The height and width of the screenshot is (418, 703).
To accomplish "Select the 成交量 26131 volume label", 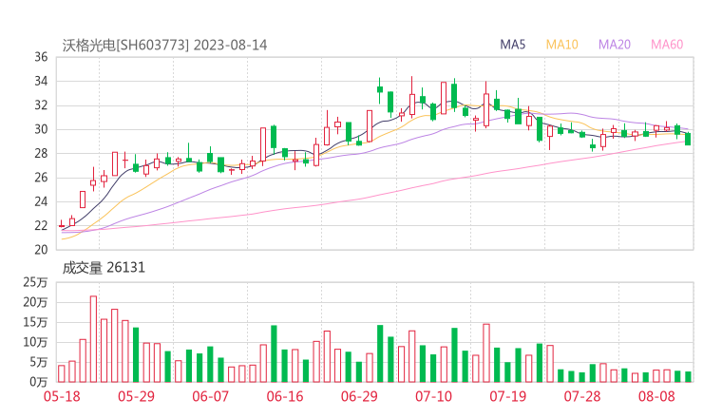I will pyautogui.click(x=104, y=268).
